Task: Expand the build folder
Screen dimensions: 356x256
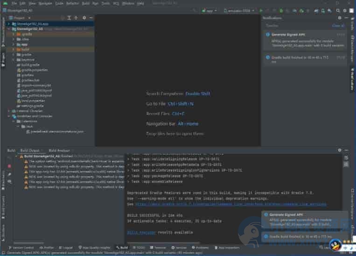Action: pyautogui.click(x=14, y=49)
